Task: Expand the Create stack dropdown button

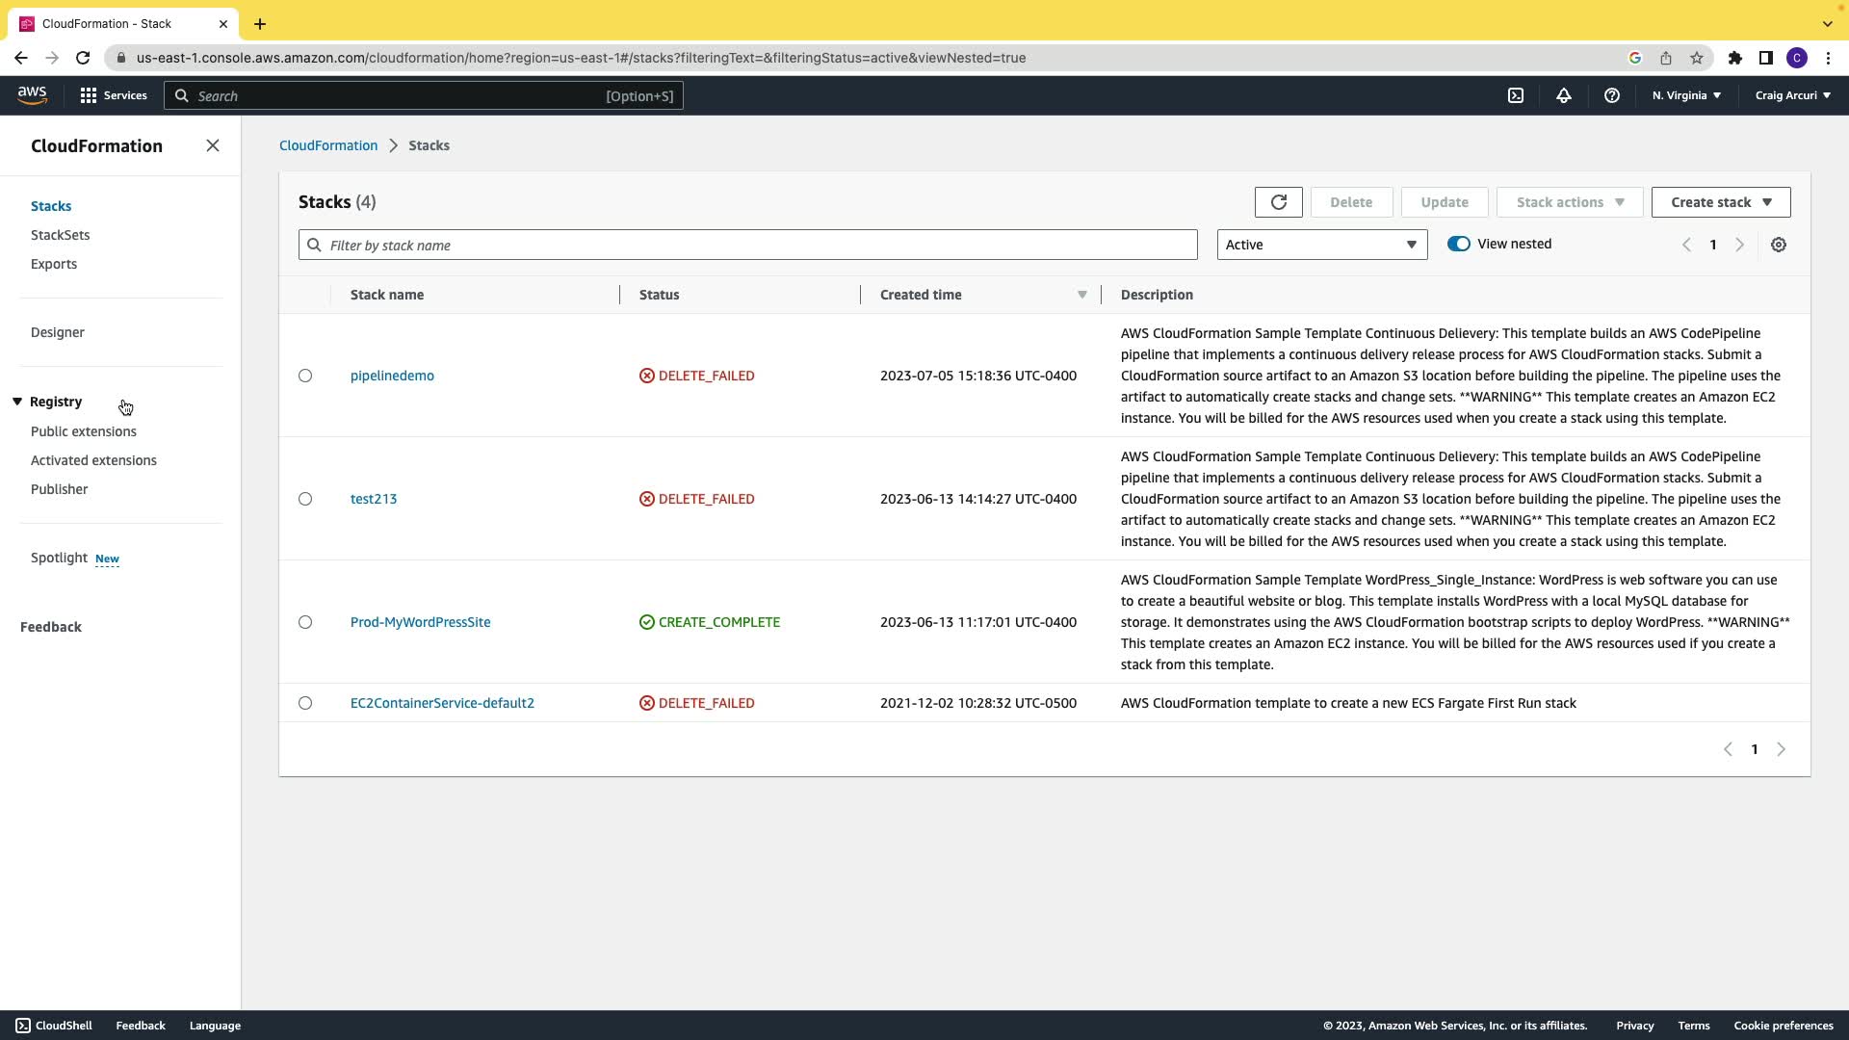Action: tap(1720, 202)
